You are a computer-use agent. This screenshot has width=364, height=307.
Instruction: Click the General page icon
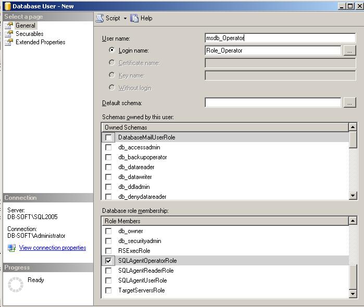pyautogui.click(x=9, y=25)
